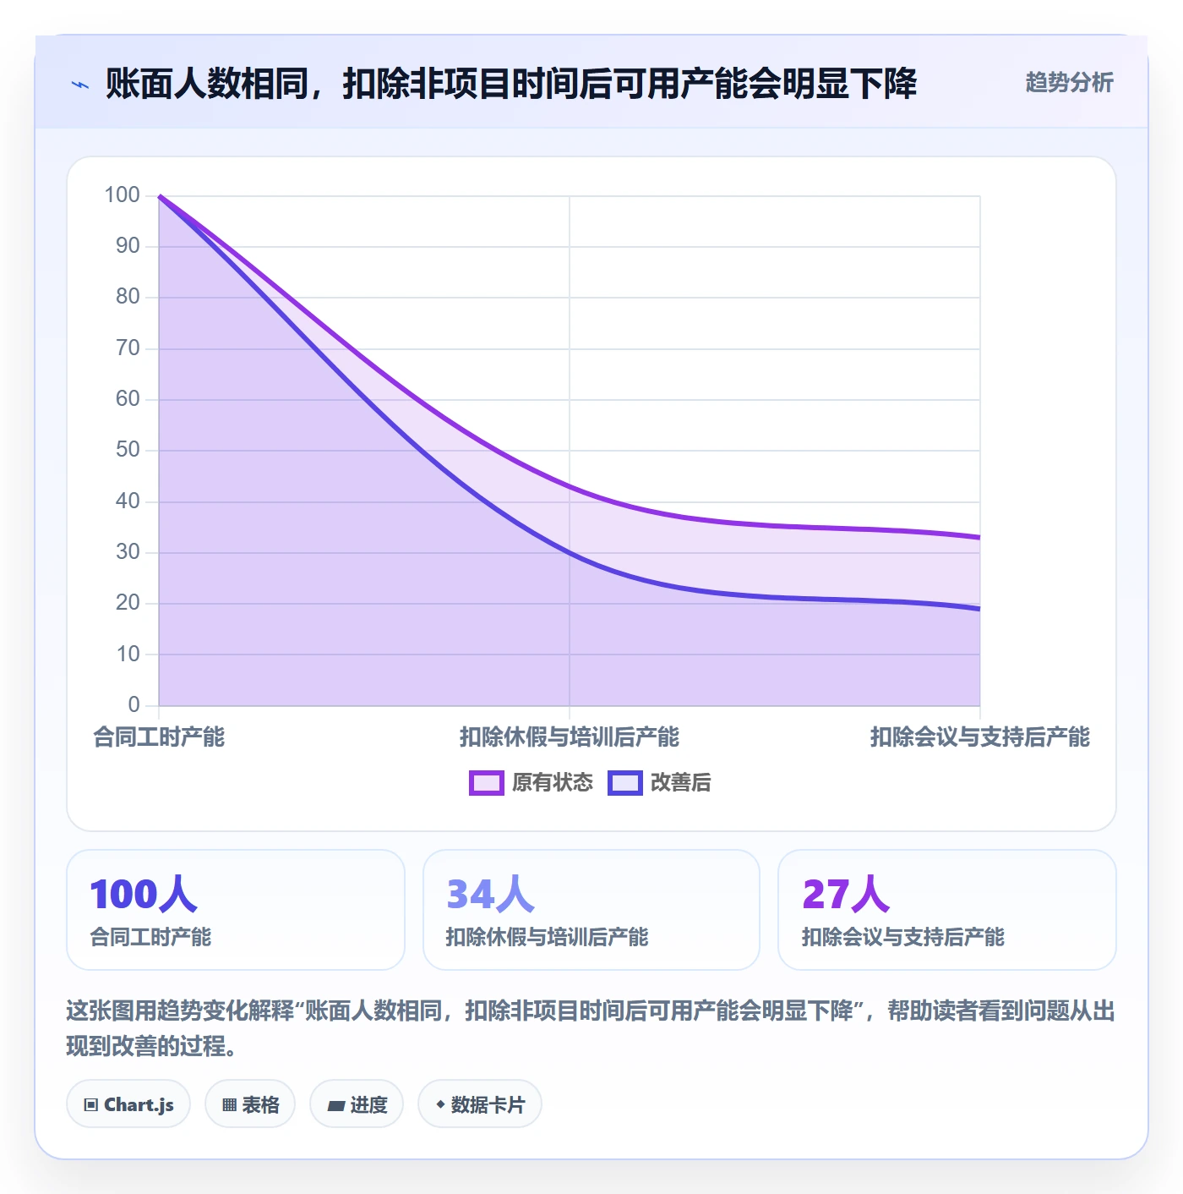Image resolution: width=1183 pixels, height=1194 pixels.
Task: Click the 扣除休假与培训后产能 x-axis label
Action: 570,737
